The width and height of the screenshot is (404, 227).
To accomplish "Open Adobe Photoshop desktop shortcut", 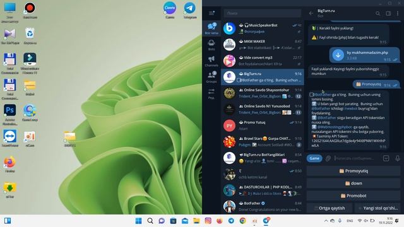I will coord(10,115).
